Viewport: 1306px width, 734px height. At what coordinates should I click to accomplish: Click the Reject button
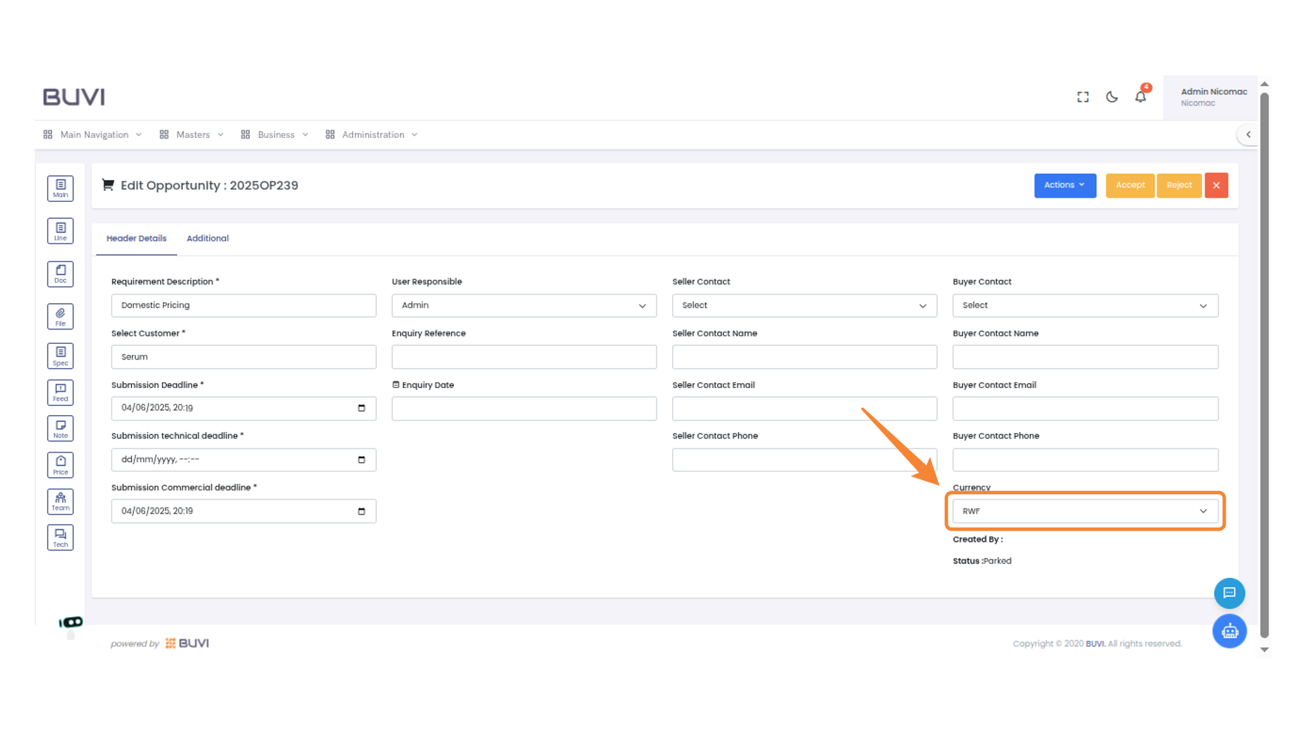pyautogui.click(x=1179, y=185)
